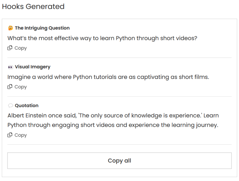The image size is (239, 181).
Task: Click the divider line directly above Copy all
Action: point(119,144)
